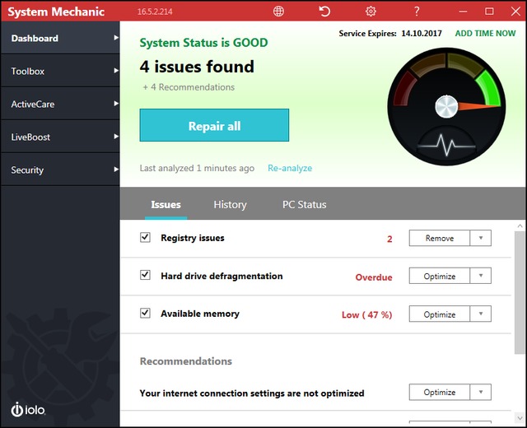The image size is (527, 428).
Task: Open dropdown beside Available memory Optimize button
Action: pyautogui.click(x=480, y=314)
